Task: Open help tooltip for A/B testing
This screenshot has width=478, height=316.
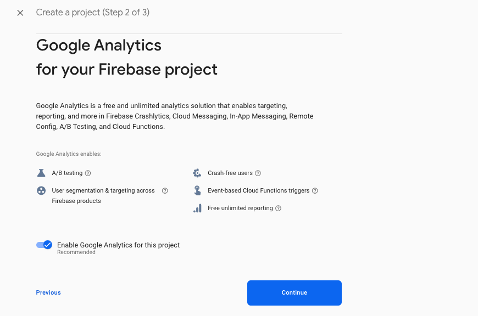Action: 88,173
